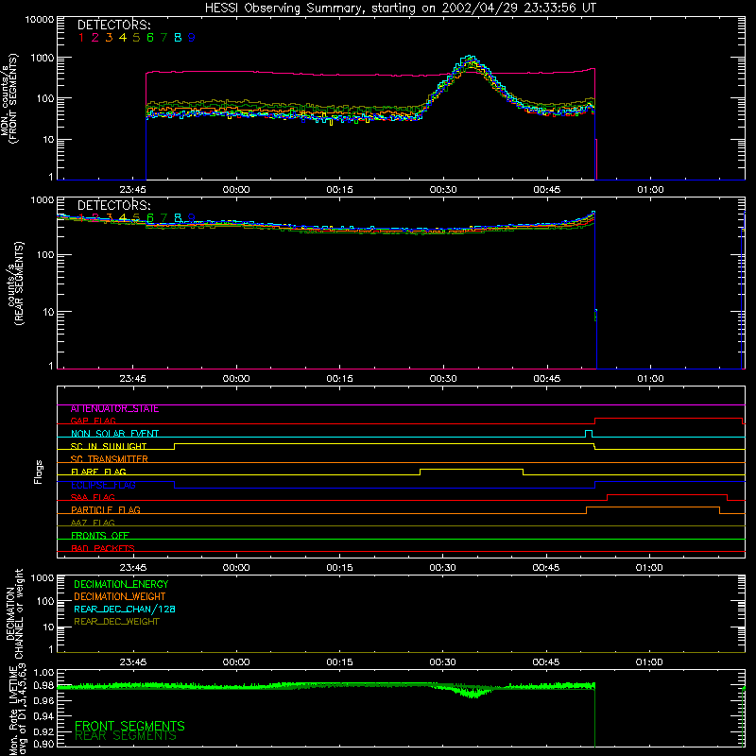Screen dimensions: 756x756
Task: Click the SC_IN_SUNLIGHT flag label
Action: (109, 446)
